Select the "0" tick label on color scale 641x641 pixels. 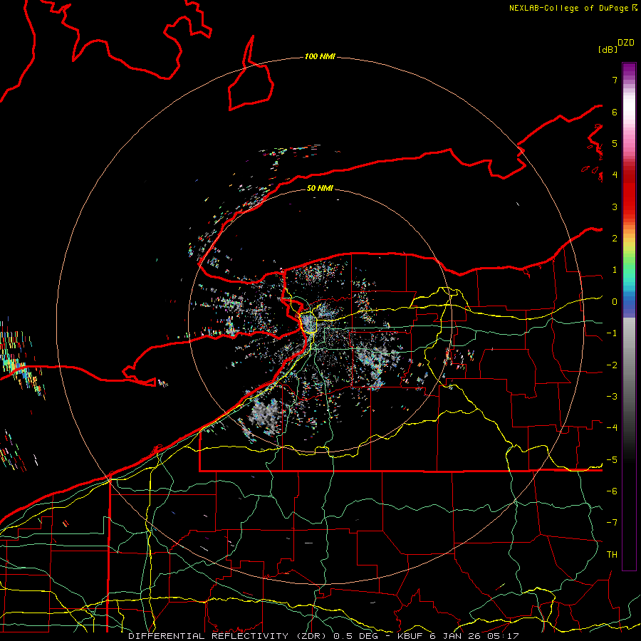[615, 302]
